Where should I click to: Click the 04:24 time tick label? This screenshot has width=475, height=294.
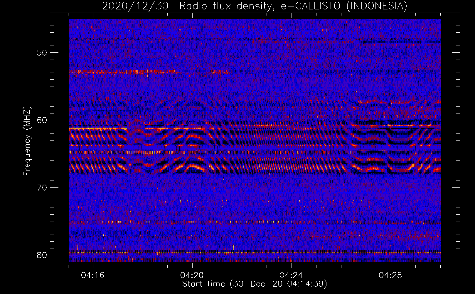[292, 275]
